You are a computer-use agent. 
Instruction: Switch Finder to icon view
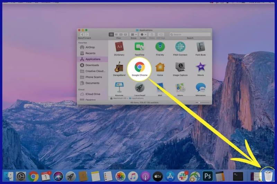[111, 35]
